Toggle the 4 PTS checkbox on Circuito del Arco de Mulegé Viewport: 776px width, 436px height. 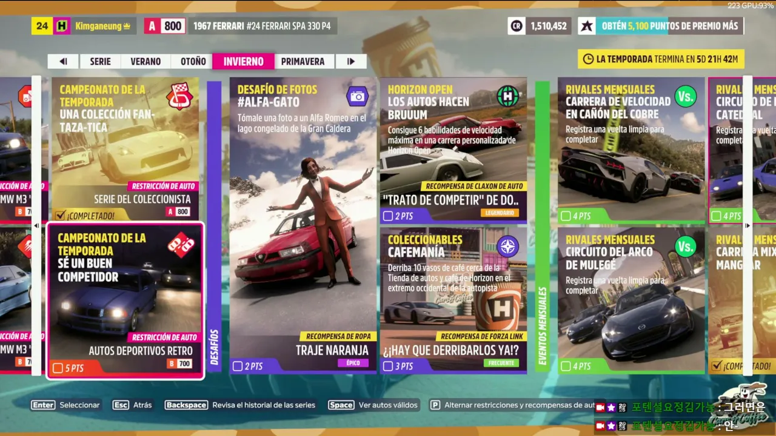566,366
